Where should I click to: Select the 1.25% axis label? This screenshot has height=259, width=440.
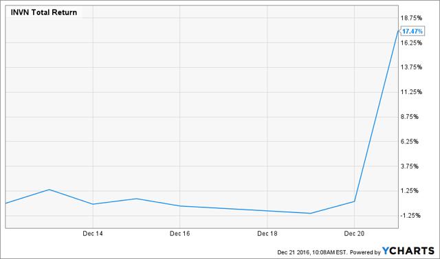(410, 191)
